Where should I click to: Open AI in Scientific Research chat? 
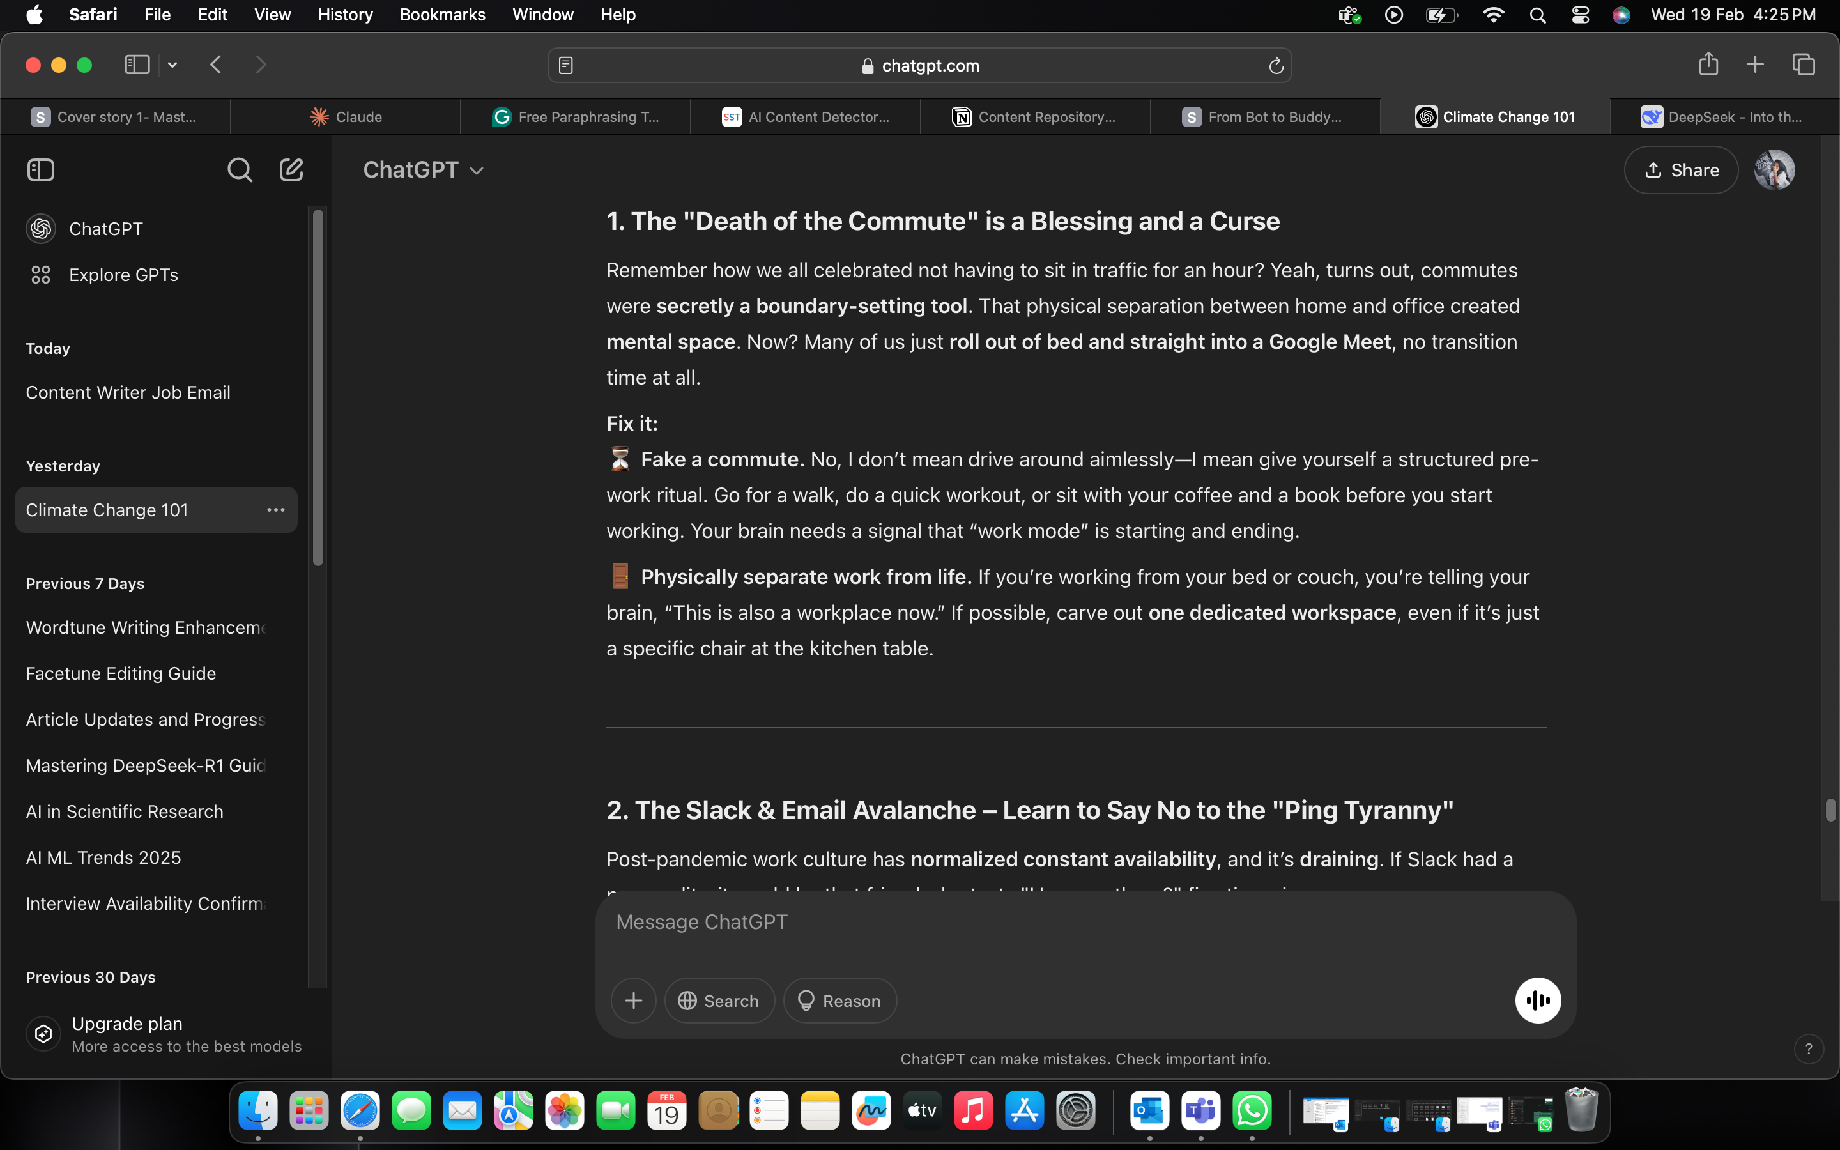coord(156,811)
